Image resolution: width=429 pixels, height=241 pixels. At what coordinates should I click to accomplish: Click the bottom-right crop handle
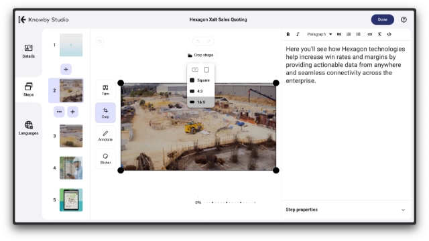[x=276, y=171]
